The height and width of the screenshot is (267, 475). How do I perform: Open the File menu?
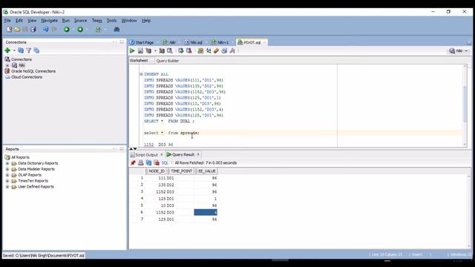[x=7, y=21]
